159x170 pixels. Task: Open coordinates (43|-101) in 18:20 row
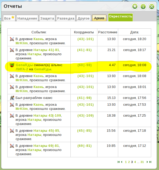point(85,39)
